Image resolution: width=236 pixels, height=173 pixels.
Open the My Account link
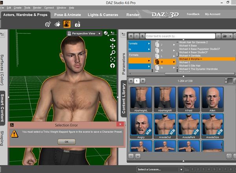coord(212,14)
